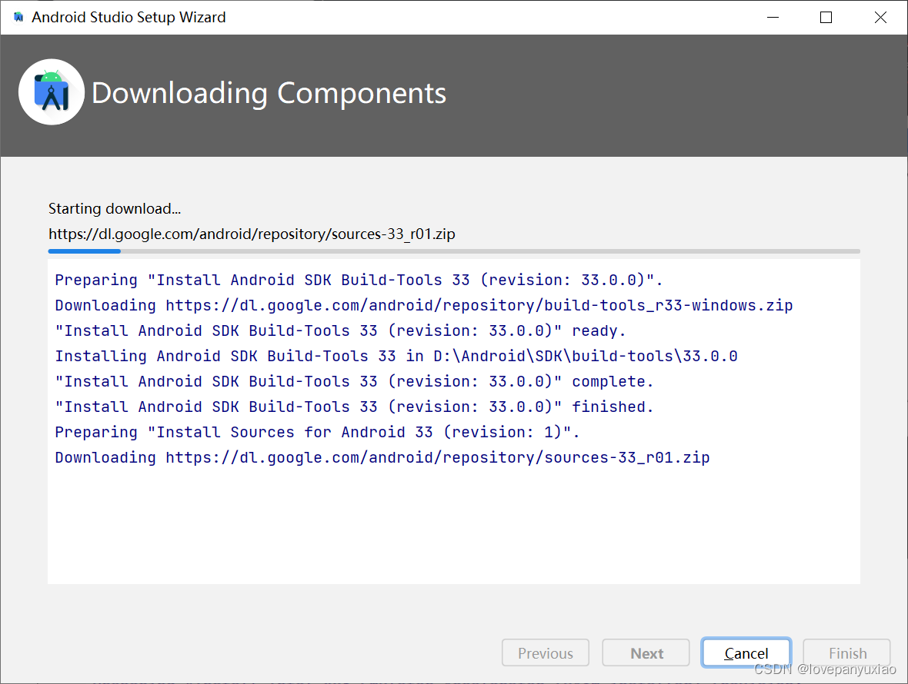
Task: Click the last log line downloading sources-33_r01.zip
Action: tap(382, 458)
